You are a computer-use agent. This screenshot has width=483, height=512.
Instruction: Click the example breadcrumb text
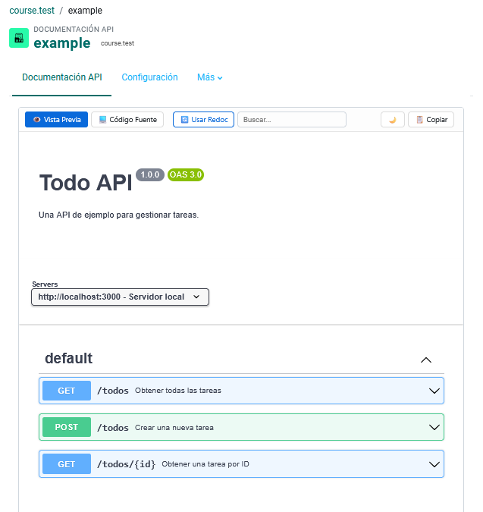point(85,11)
